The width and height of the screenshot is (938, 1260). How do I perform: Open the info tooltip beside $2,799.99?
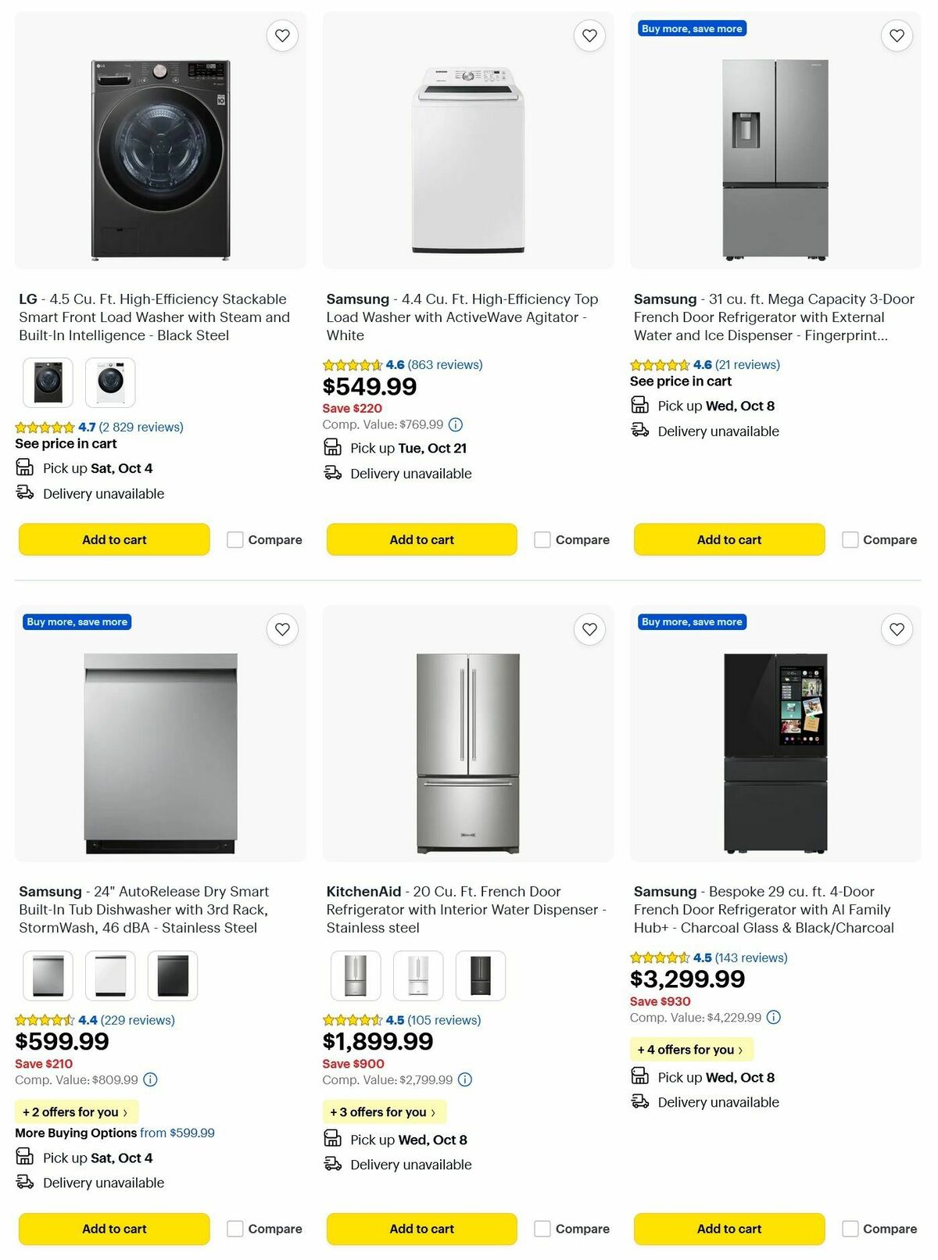(x=465, y=1079)
